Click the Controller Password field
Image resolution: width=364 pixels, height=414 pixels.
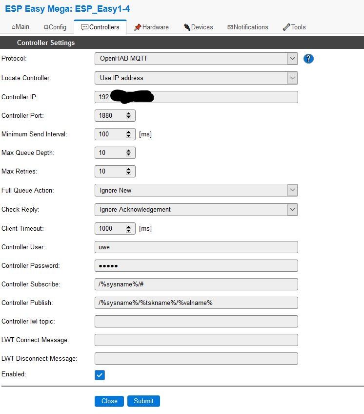(x=196, y=265)
